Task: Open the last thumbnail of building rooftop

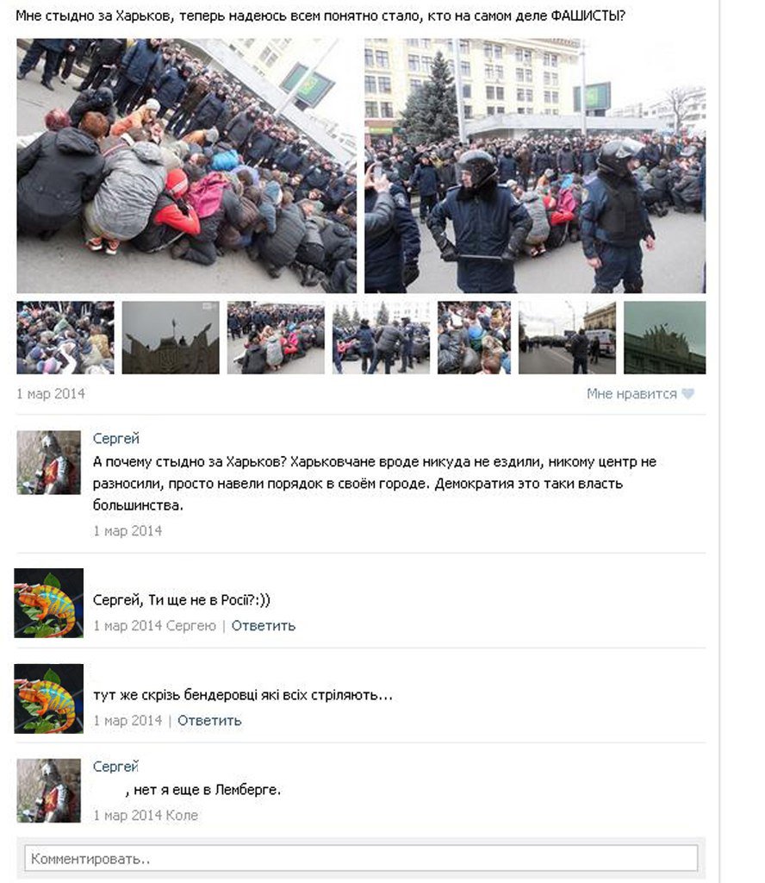Action: pyautogui.click(x=665, y=337)
